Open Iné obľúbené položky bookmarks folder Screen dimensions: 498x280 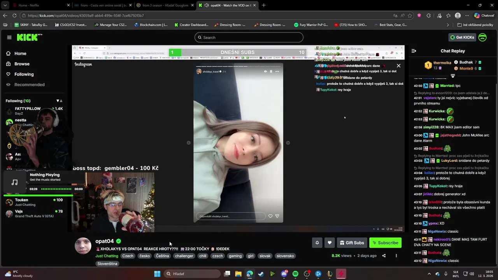(x=475, y=25)
